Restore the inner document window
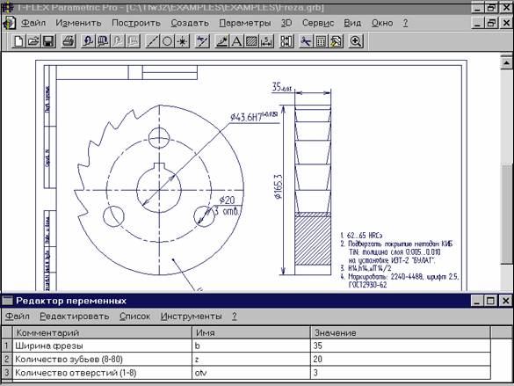Viewport: 514px width, 386px height. point(491,23)
